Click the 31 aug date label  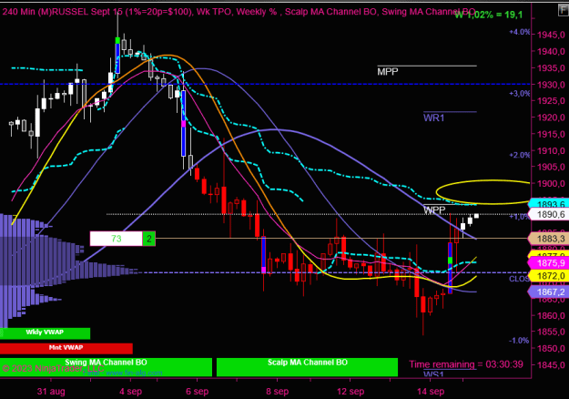[51, 392]
